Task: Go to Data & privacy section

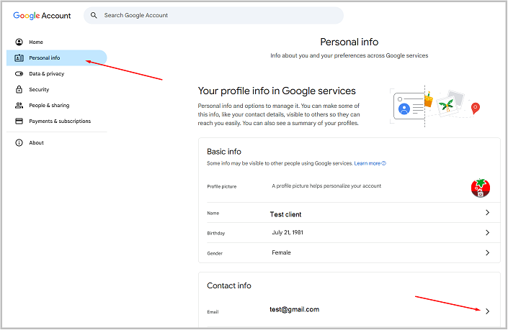Action: pyautogui.click(x=46, y=73)
